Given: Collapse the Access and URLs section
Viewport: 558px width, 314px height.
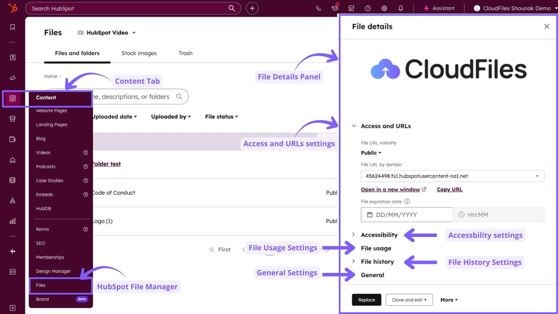Looking at the screenshot, I should tap(353, 126).
